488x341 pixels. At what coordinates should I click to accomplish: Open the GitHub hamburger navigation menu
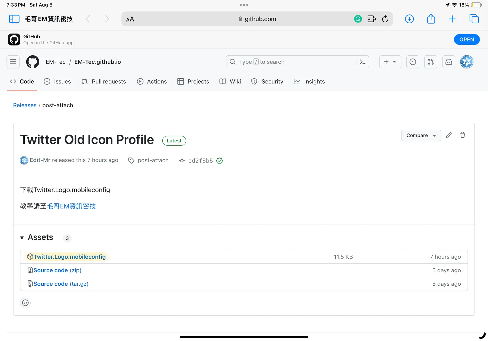click(13, 62)
